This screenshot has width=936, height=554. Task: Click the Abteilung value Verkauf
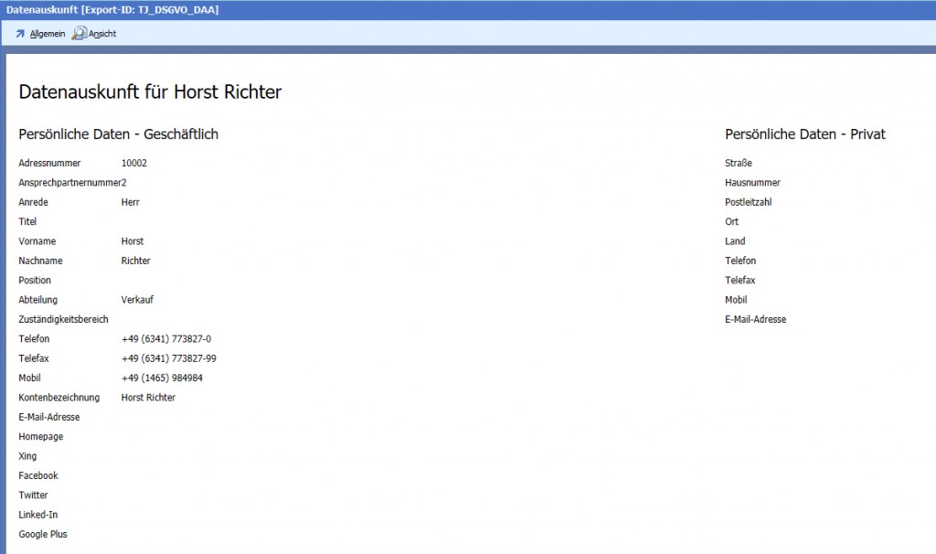click(x=138, y=300)
